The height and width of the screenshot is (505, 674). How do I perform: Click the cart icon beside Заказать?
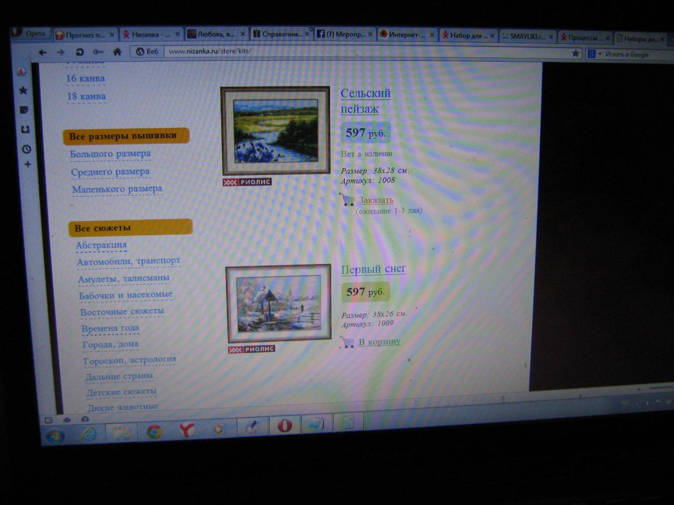coord(347,200)
